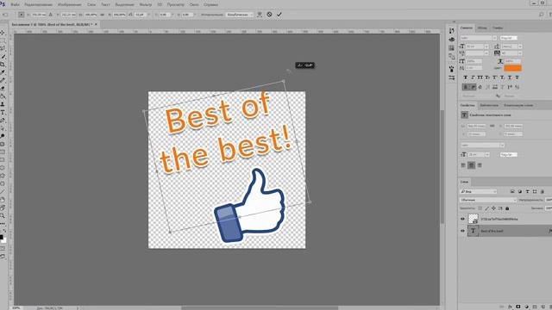Hide the Best of the best text layer
The image size is (552, 310).
pos(462,231)
